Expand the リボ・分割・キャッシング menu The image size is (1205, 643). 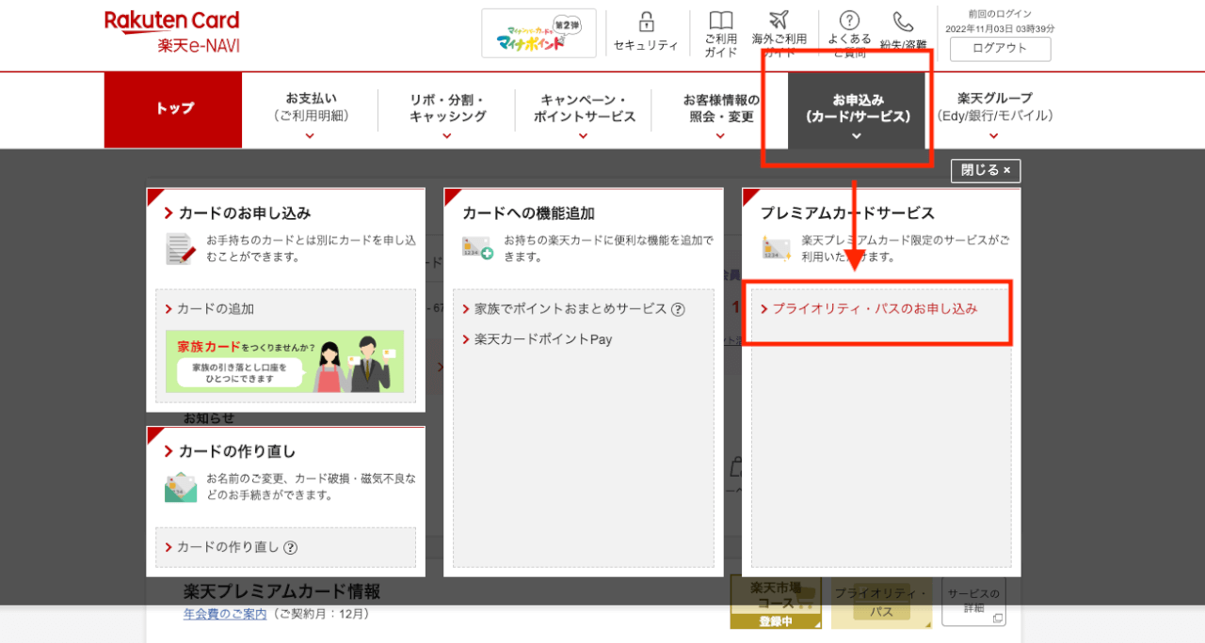447,109
